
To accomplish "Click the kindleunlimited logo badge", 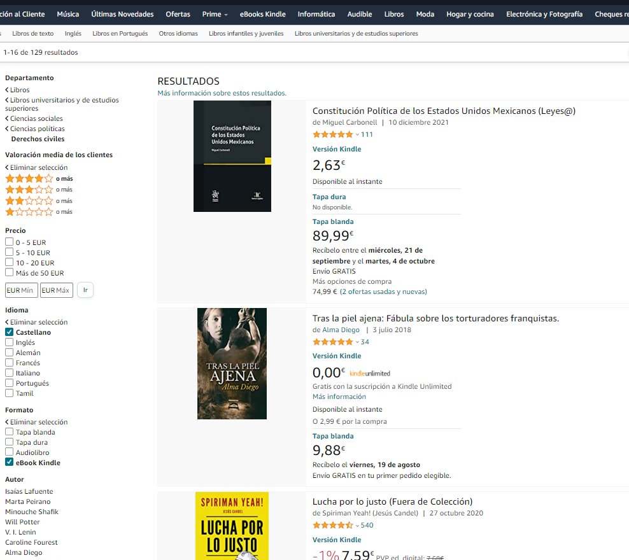I will (369, 373).
